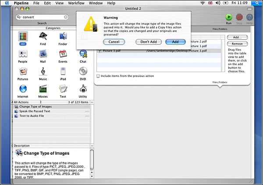The width and height of the screenshot is (263, 185).
Task: Collapse the Description panel handle
Action: (x=92, y=146)
